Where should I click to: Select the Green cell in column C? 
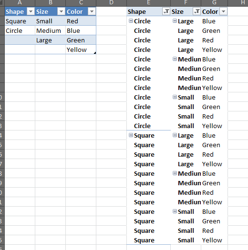(x=81, y=40)
